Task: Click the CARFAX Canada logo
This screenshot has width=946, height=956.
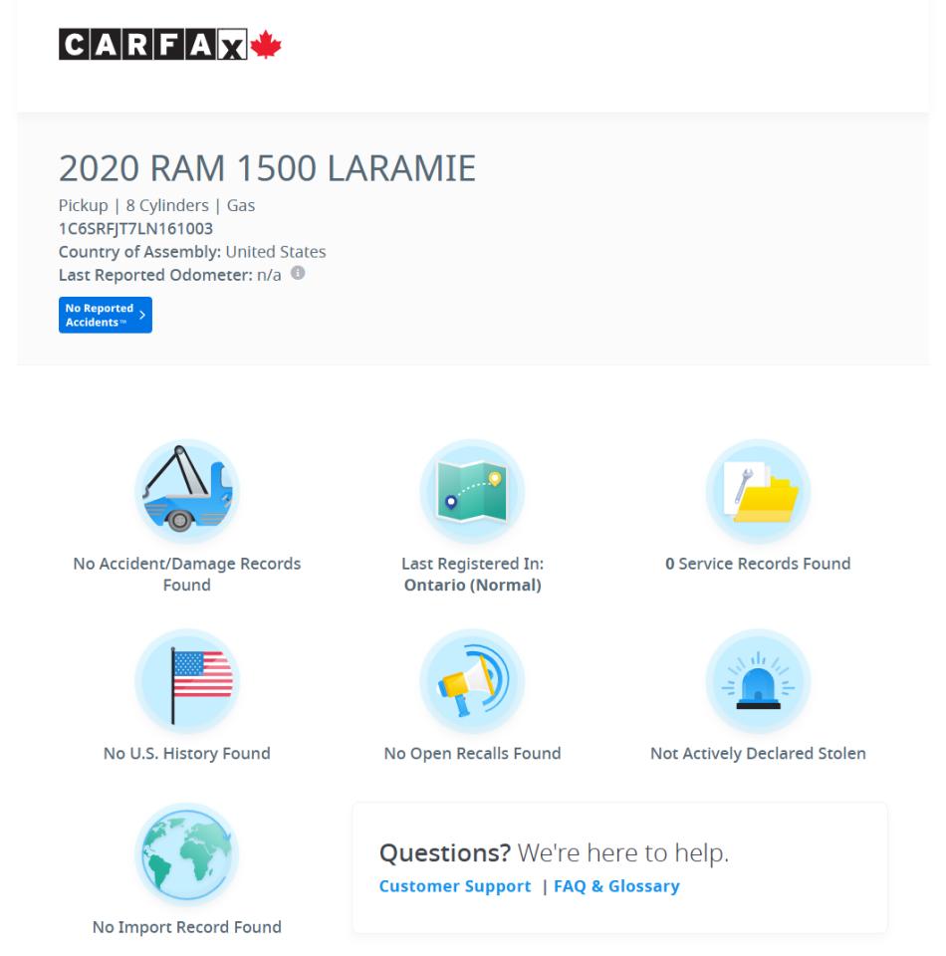Action: click(170, 47)
